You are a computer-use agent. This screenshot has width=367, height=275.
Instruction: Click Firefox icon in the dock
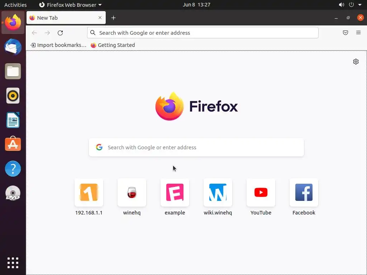click(13, 23)
